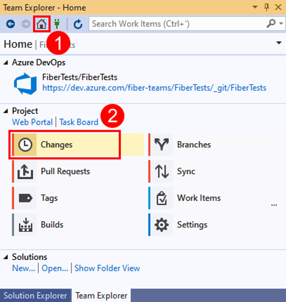This screenshot has width=286, height=302.
Task: Collapse the Solutions section
Action: pyautogui.click(x=6, y=257)
